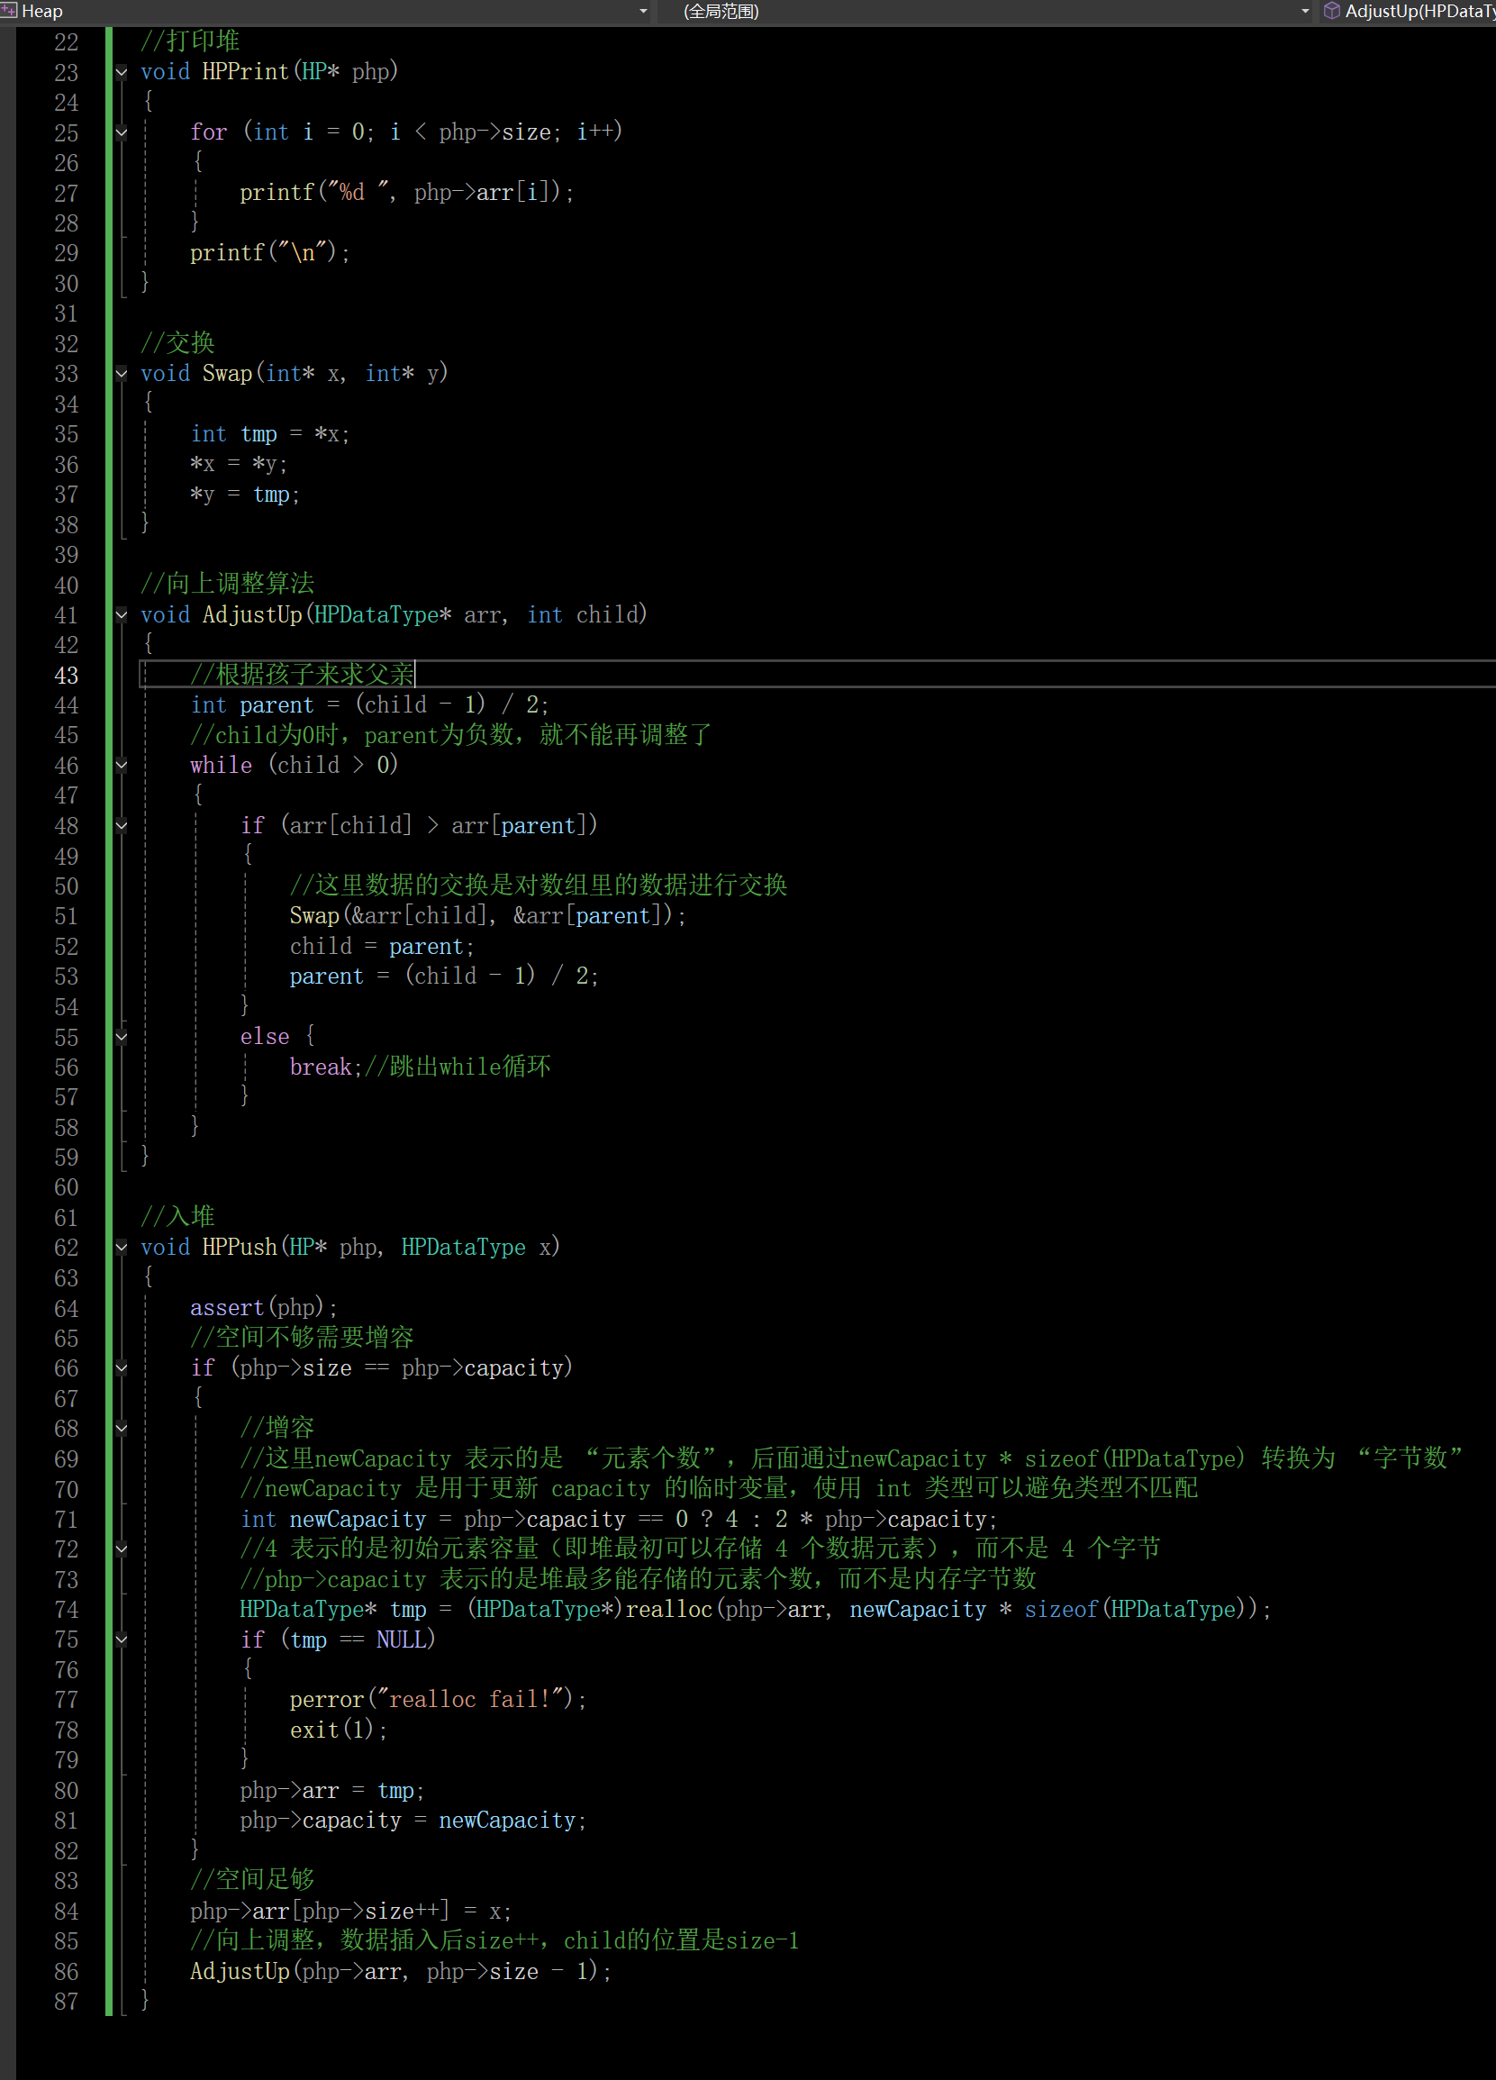Click the //根据孩子来求父亲 comment
The width and height of the screenshot is (1496, 2080).
[302, 675]
